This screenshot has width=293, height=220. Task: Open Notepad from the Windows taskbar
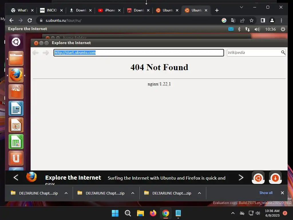(x=178, y=213)
